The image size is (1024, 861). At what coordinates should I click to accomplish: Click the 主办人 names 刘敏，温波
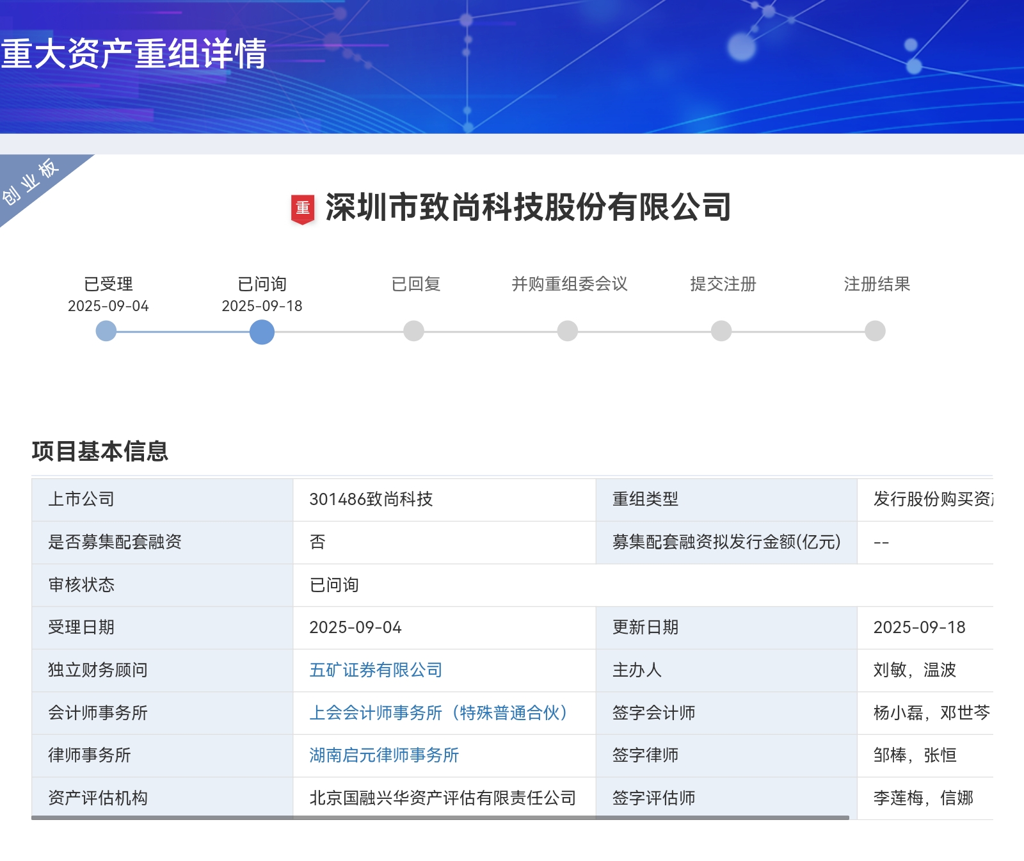pos(915,670)
